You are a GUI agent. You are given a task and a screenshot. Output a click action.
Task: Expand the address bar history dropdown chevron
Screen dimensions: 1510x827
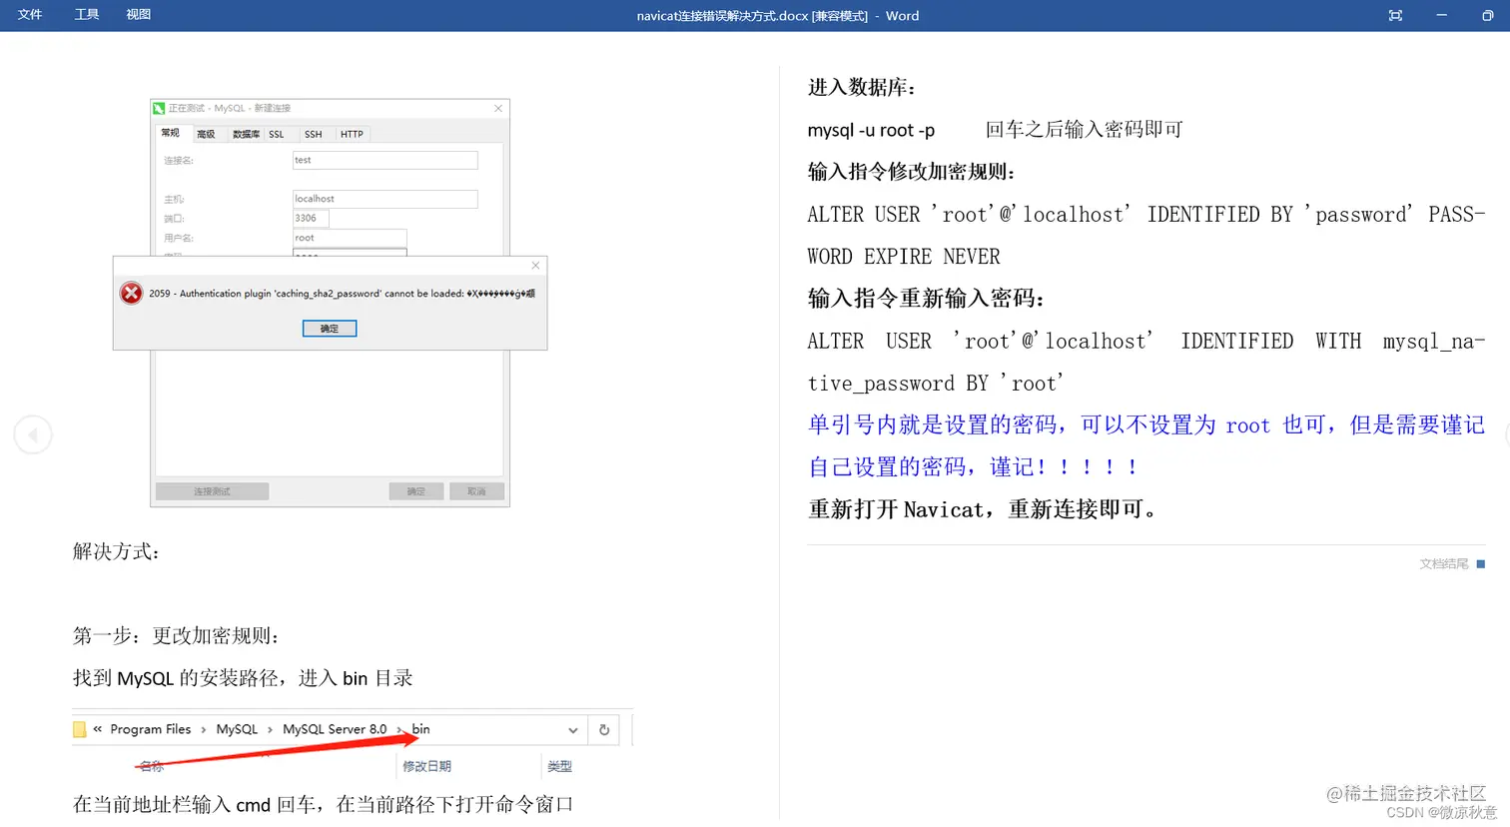click(573, 730)
